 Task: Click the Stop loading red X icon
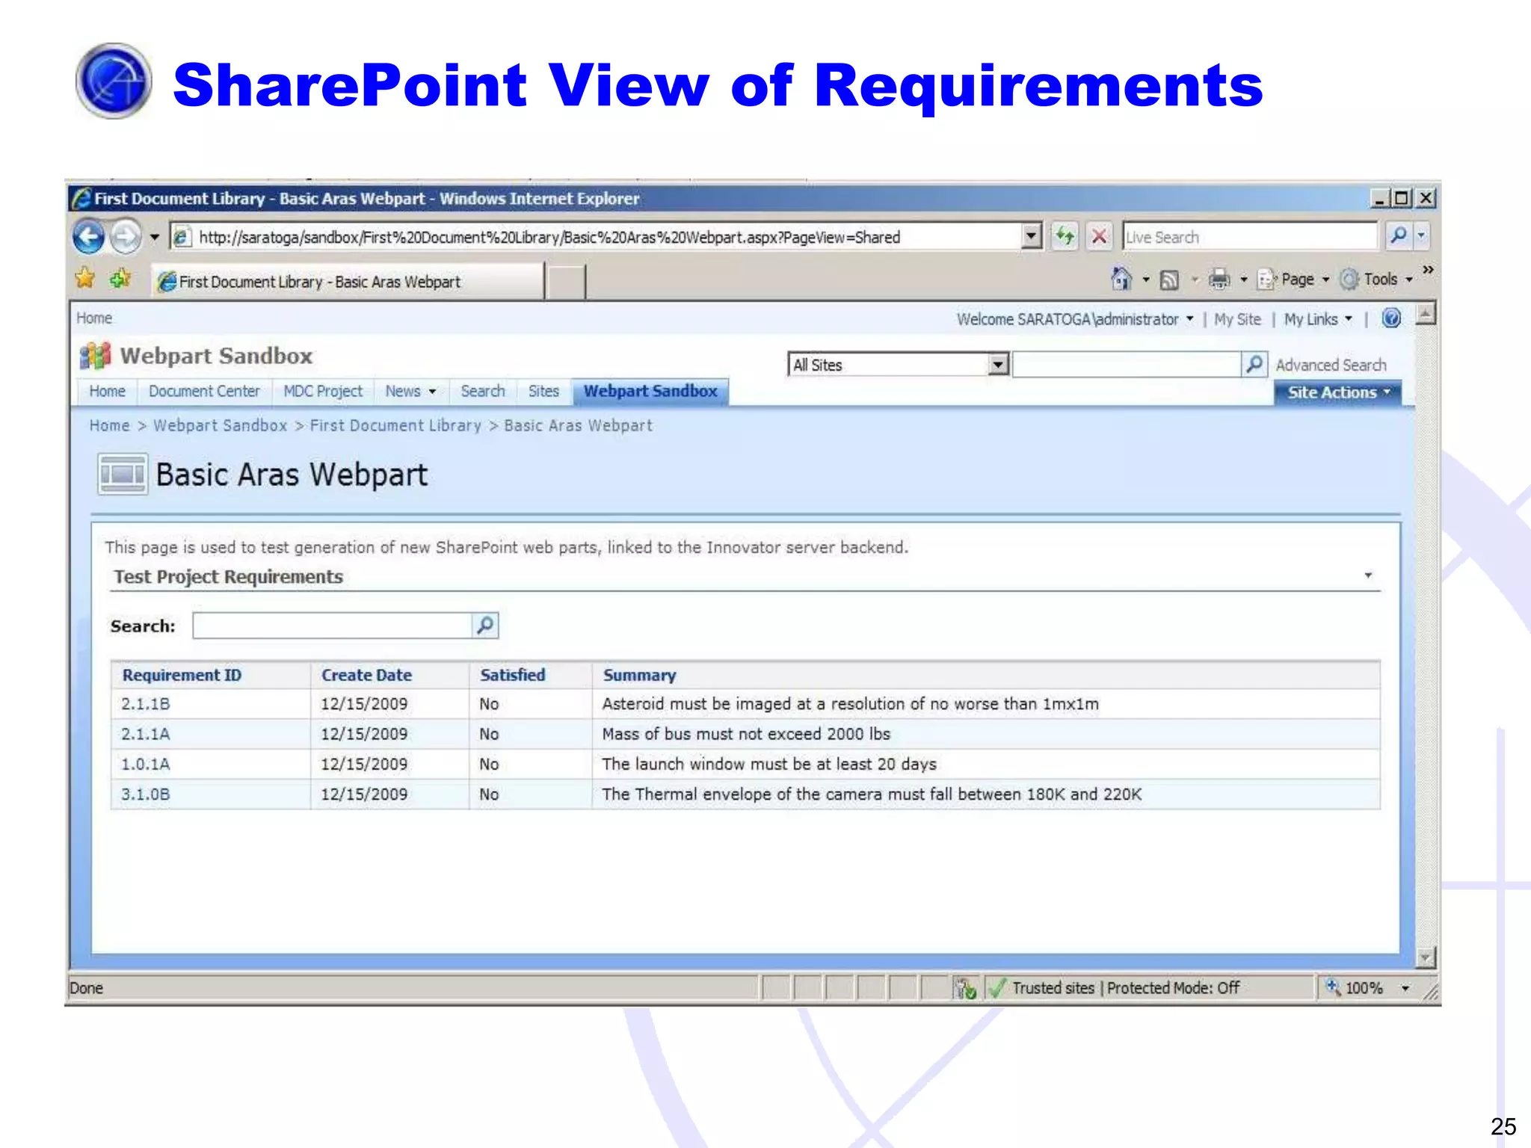pyautogui.click(x=1099, y=237)
